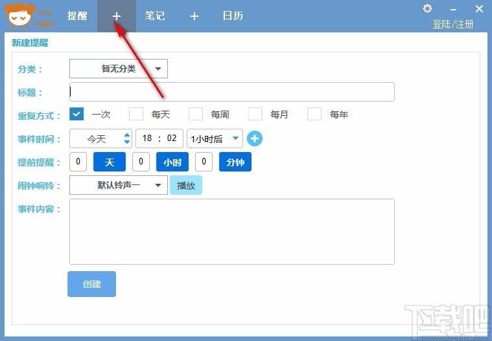Viewport: 492px width, 341px height.
Task: Click the 事件内容 content text area
Action: point(232,232)
